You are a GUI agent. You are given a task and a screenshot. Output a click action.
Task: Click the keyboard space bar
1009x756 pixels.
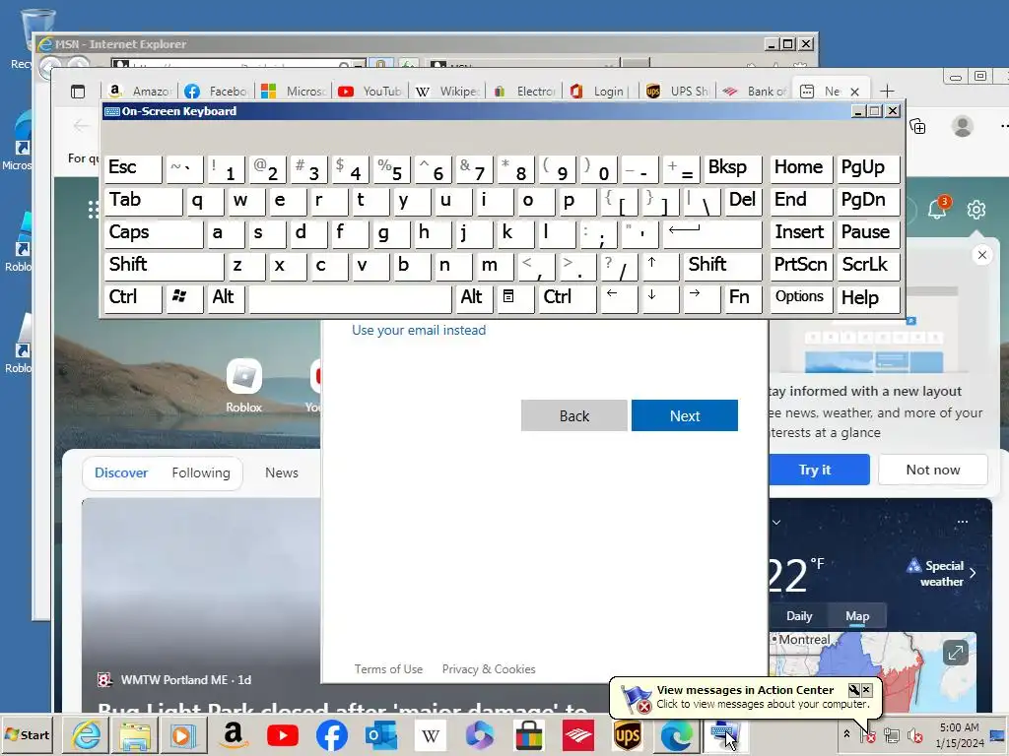click(x=350, y=298)
